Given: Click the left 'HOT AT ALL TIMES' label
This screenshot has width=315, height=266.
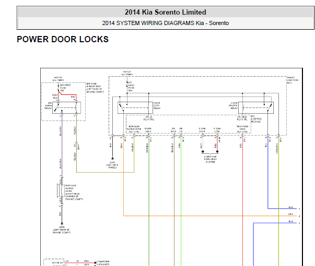Looking at the screenshot, I should click(x=59, y=79).
